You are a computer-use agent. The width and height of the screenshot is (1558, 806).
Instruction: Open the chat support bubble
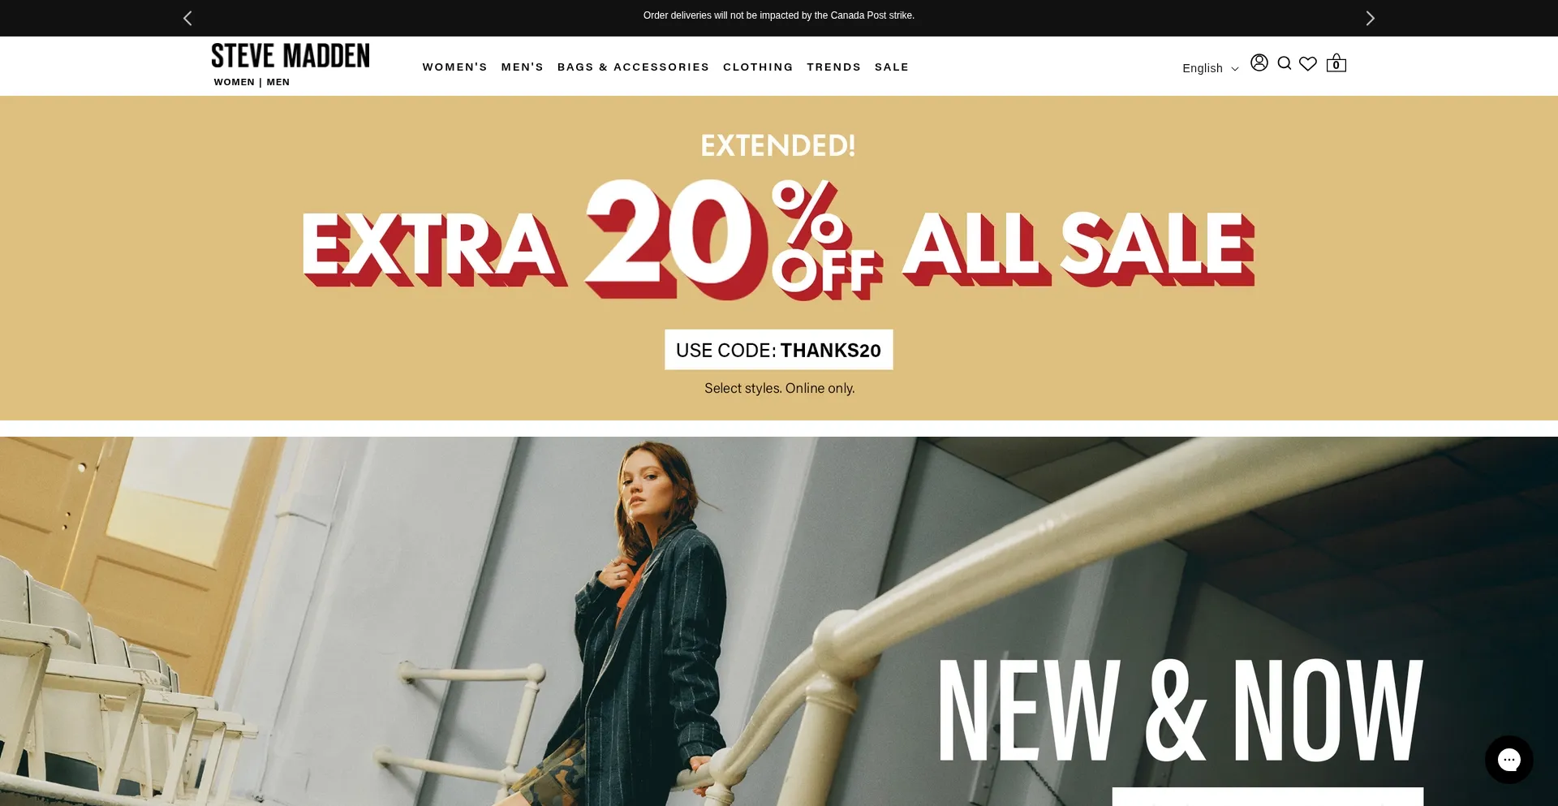click(x=1509, y=760)
